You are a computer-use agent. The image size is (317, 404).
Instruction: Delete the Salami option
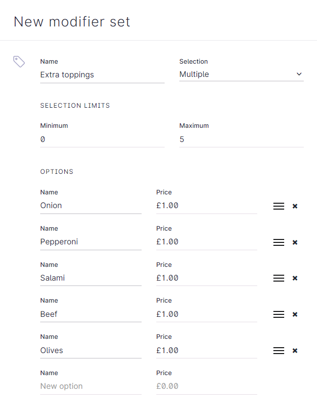pos(295,278)
